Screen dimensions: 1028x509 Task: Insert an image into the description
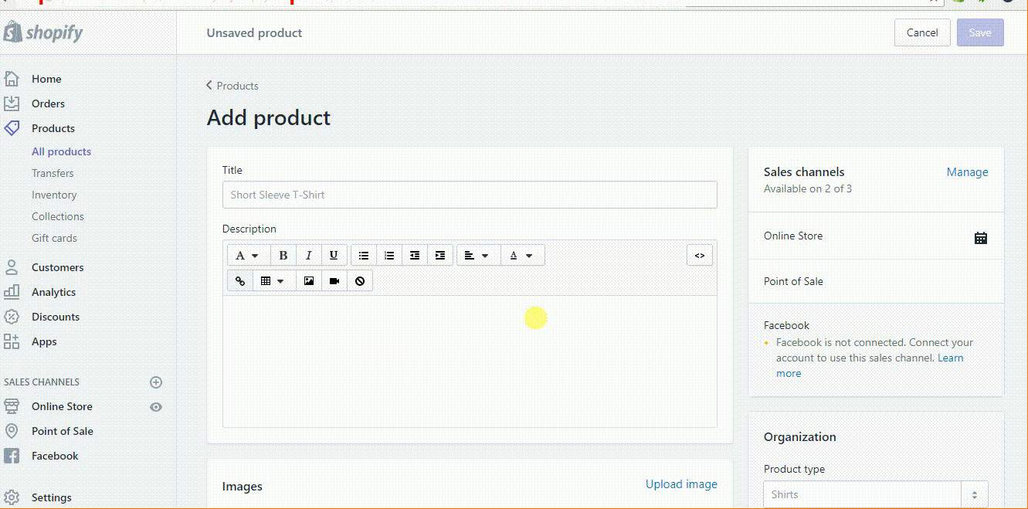pos(308,280)
